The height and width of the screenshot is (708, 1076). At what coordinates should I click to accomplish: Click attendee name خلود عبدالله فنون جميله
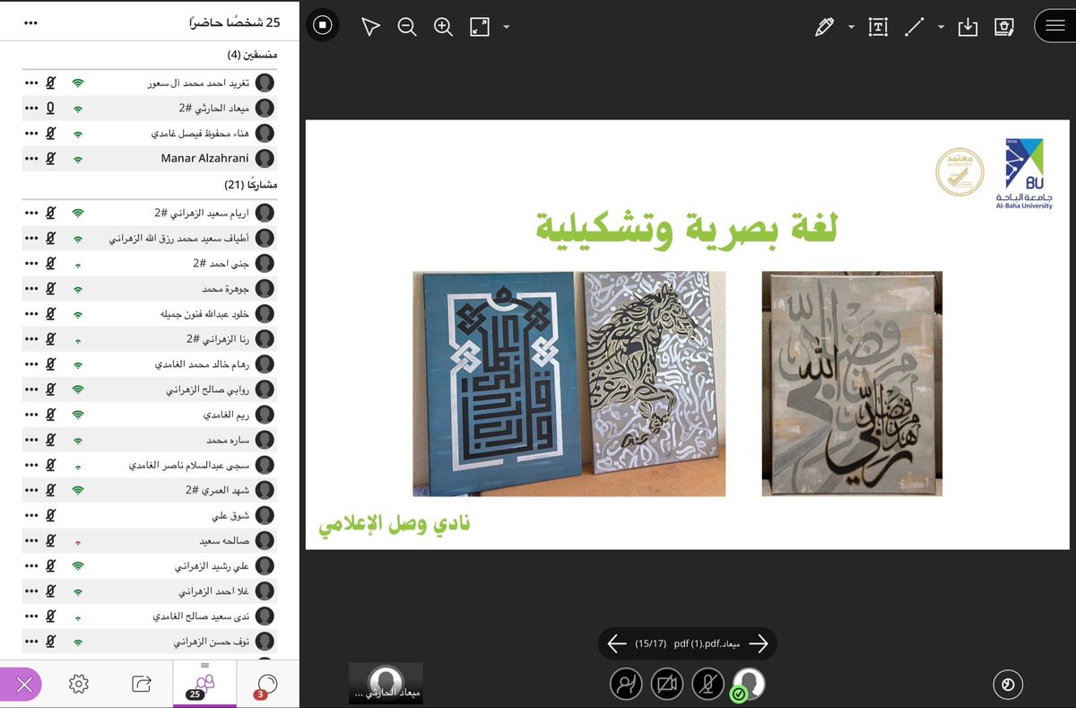[x=205, y=314]
